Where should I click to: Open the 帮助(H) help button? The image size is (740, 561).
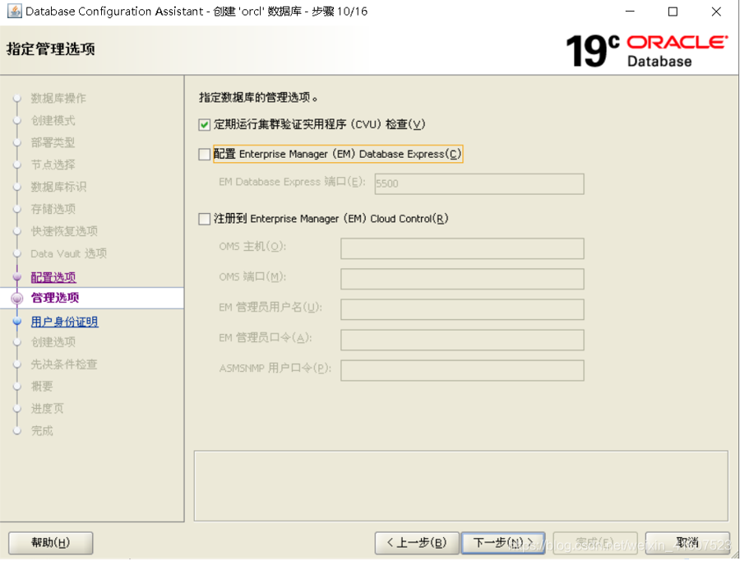[50, 543]
